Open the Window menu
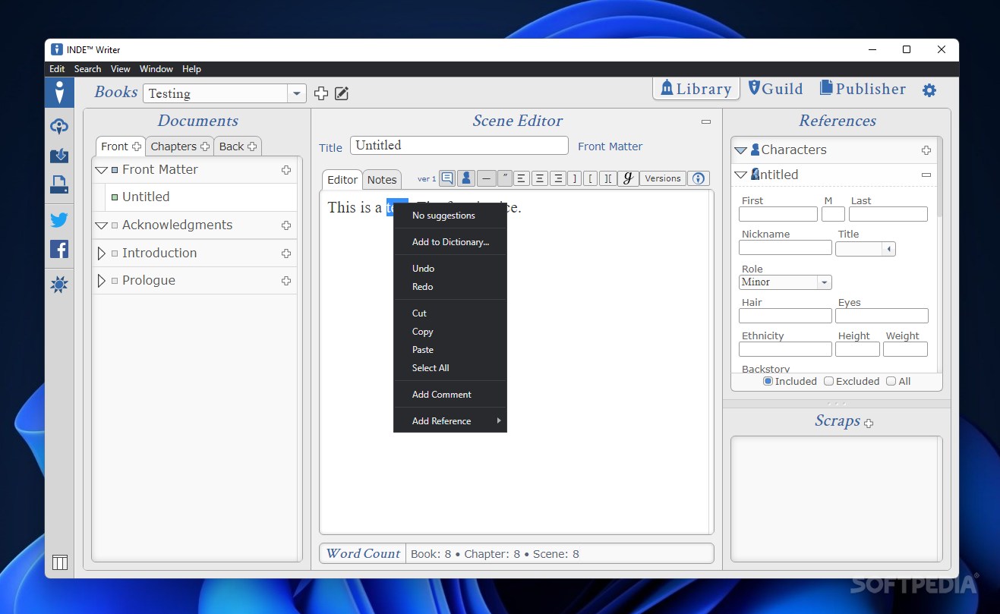Image resolution: width=1000 pixels, height=614 pixels. point(156,69)
